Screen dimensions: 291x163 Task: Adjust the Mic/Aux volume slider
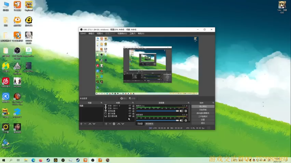(x=157, y=111)
